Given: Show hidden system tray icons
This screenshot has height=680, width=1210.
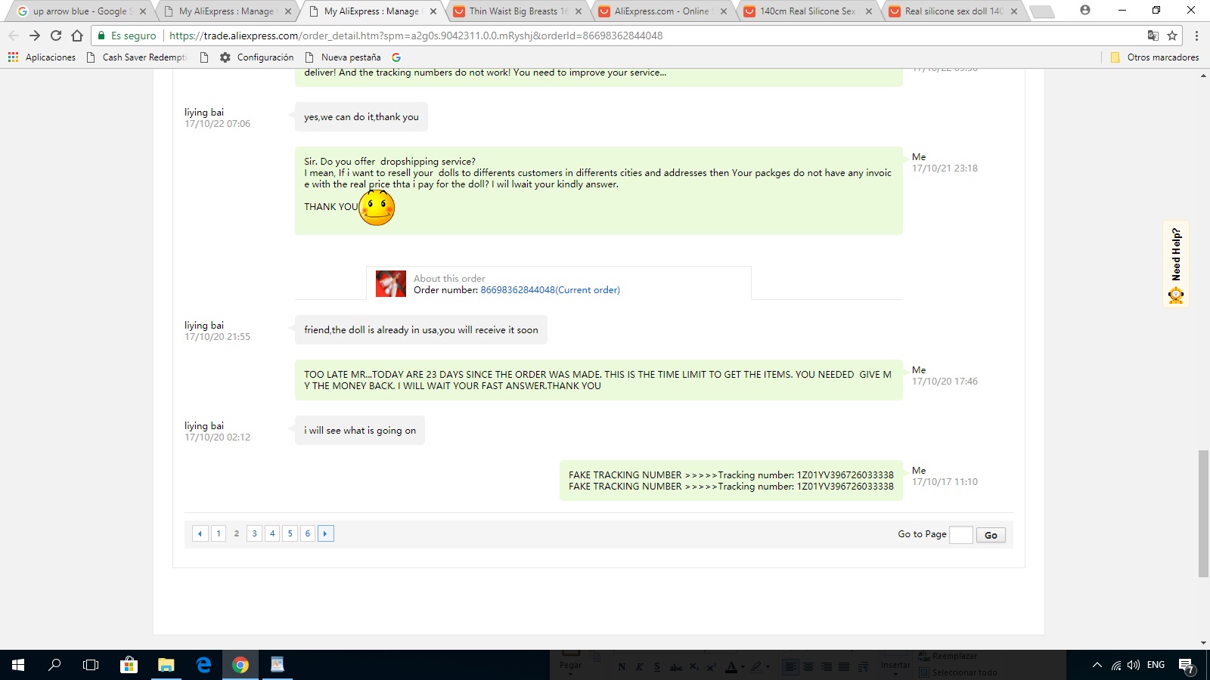Looking at the screenshot, I should (1097, 666).
